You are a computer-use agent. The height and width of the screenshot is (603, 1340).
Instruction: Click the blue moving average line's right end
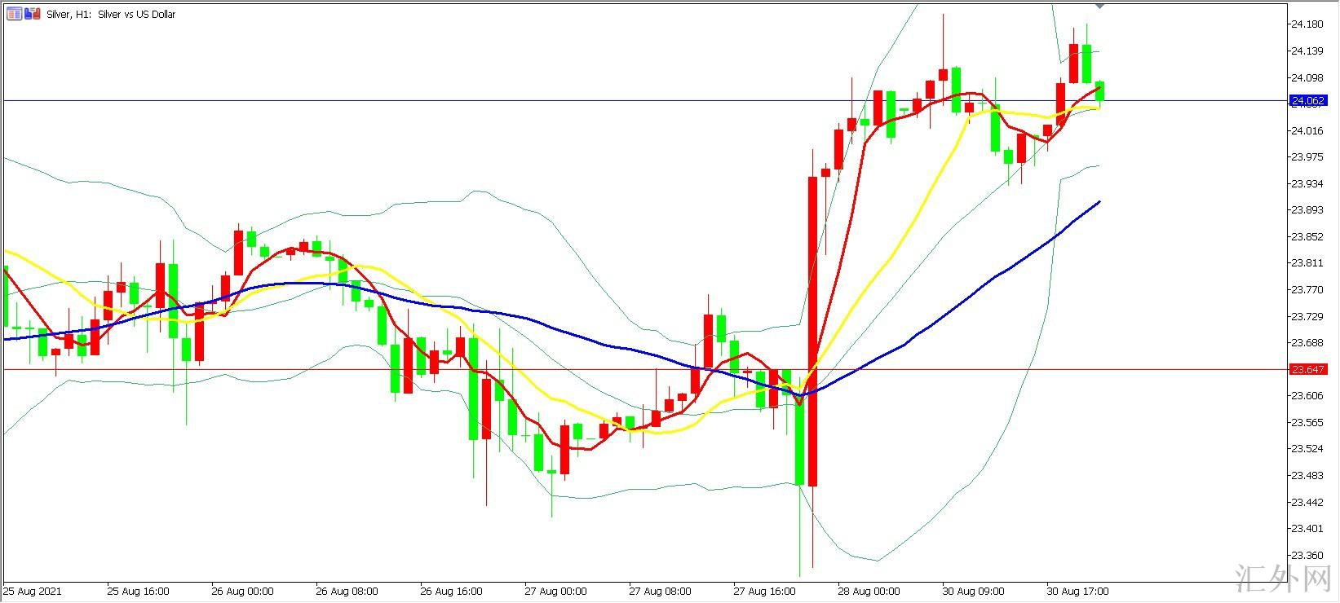(1098, 203)
